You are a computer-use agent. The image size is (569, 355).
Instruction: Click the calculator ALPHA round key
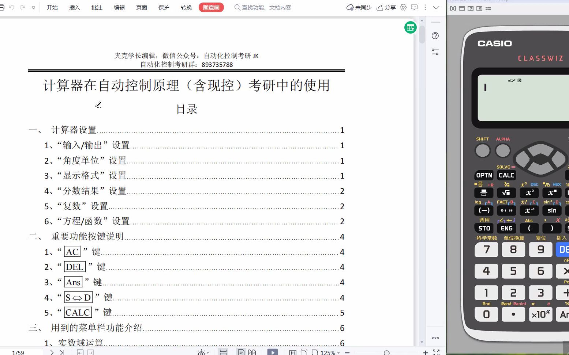coord(503,150)
